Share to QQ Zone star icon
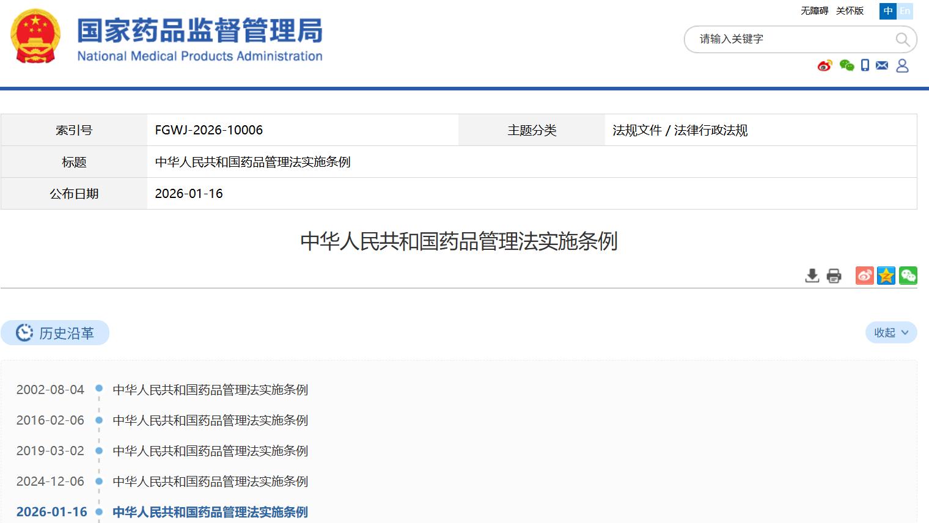 point(886,276)
